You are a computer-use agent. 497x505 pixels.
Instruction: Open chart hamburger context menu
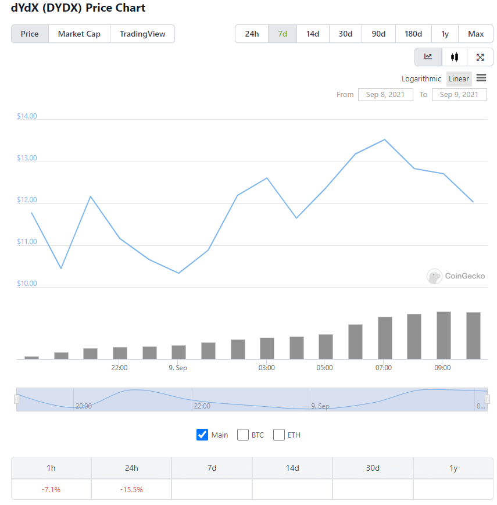click(x=481, y=78)
